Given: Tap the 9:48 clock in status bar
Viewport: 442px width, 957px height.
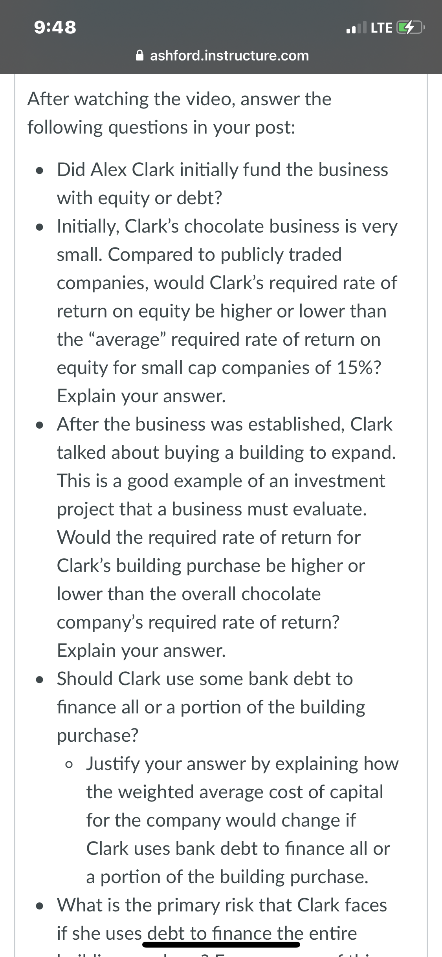Looking at the screenshot, I should click(x=55, y=27).
